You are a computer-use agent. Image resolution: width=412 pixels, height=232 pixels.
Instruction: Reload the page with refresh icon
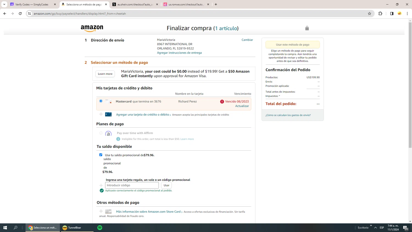click(20, 13)
